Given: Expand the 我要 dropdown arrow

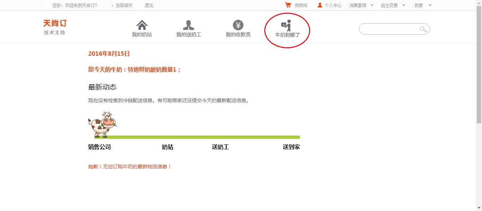Looking at the screenshot, I should (x=430, y=5).
